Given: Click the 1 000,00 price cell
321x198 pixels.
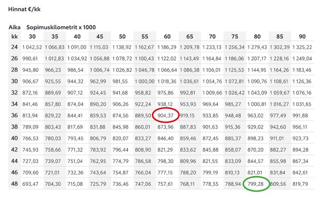Looking at the screenshot, I should pos(144,82).
